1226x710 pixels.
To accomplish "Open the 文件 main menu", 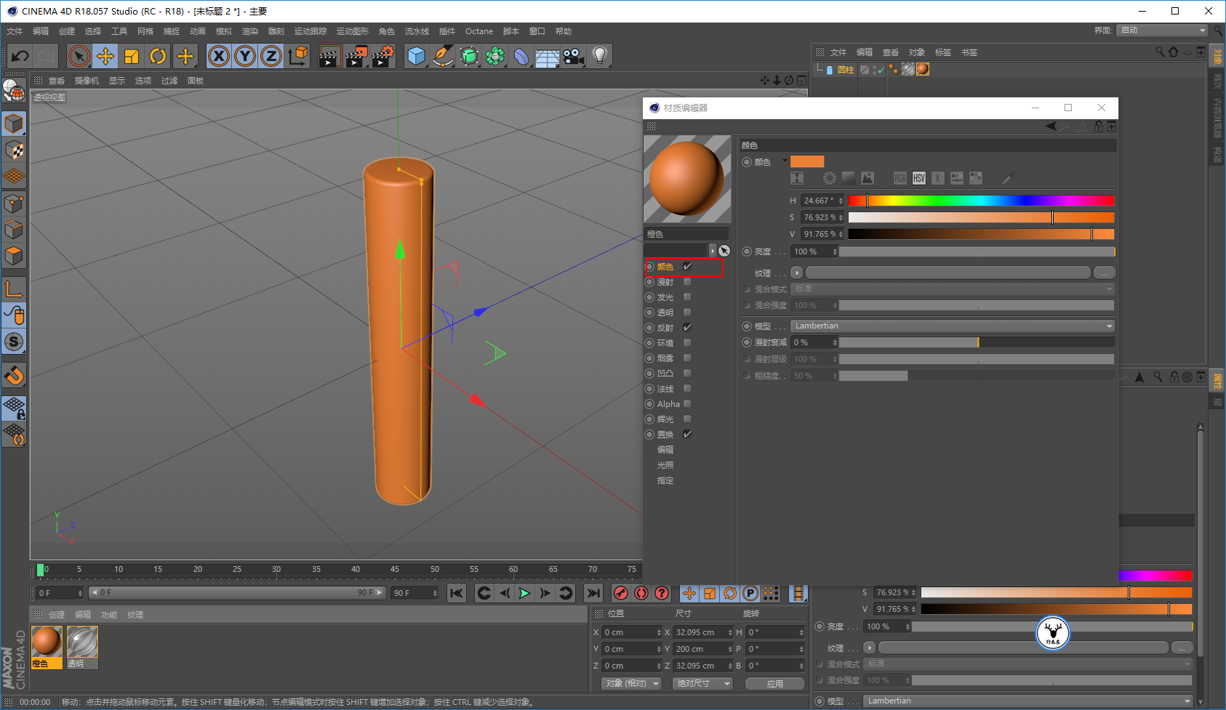I will 15,31.
